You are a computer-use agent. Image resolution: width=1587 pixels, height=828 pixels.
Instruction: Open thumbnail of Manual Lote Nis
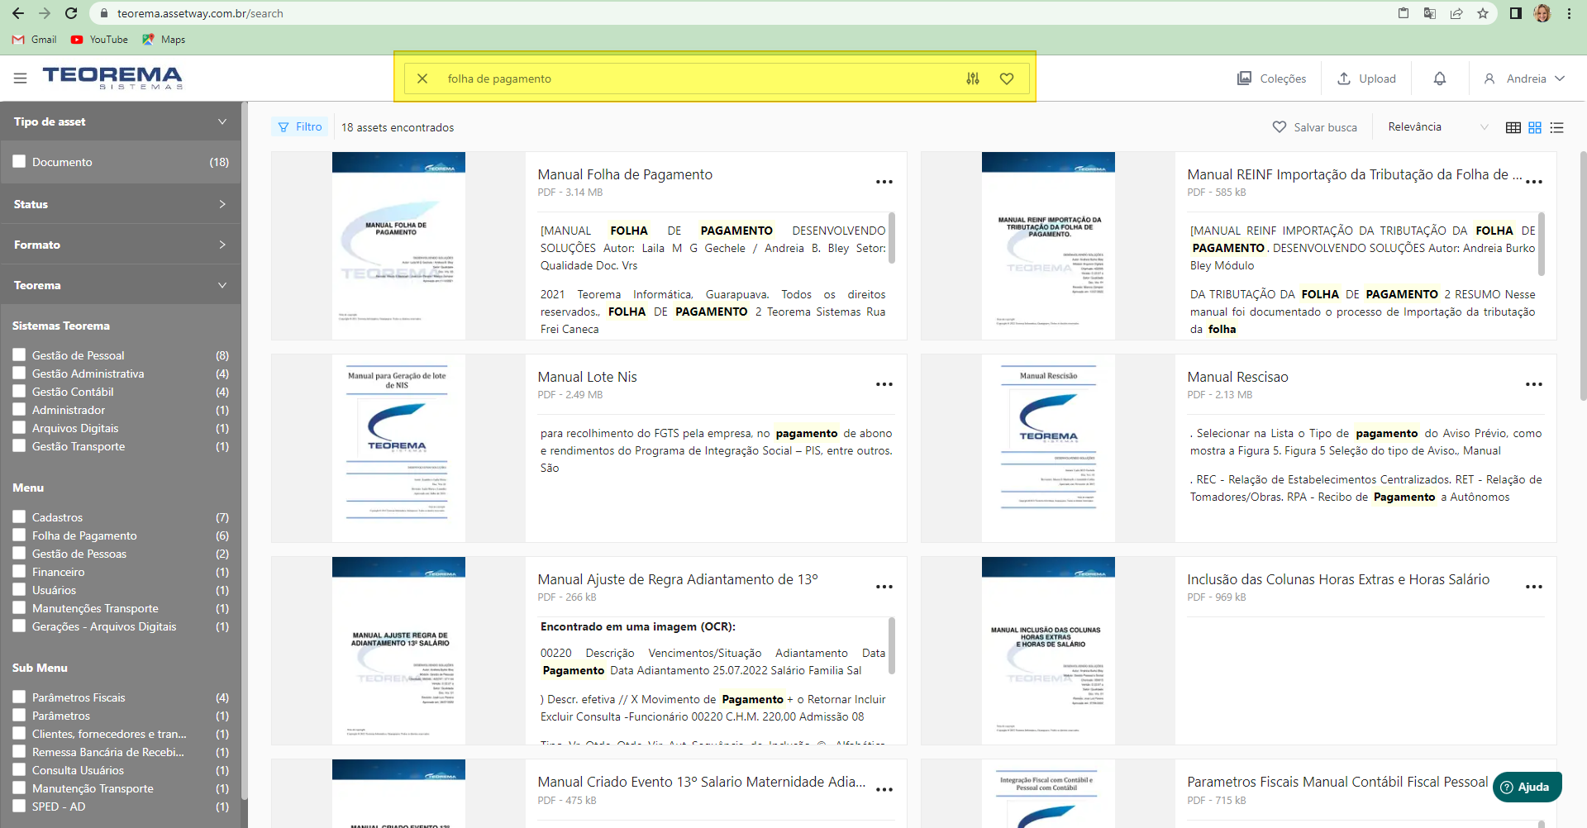coord(398,448)
